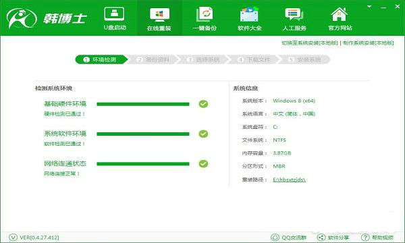Image resolution: width=405 pixels, height=243 pixels.
Task: Minimize the 韩博士 window
Action: (x=383, y=7)
